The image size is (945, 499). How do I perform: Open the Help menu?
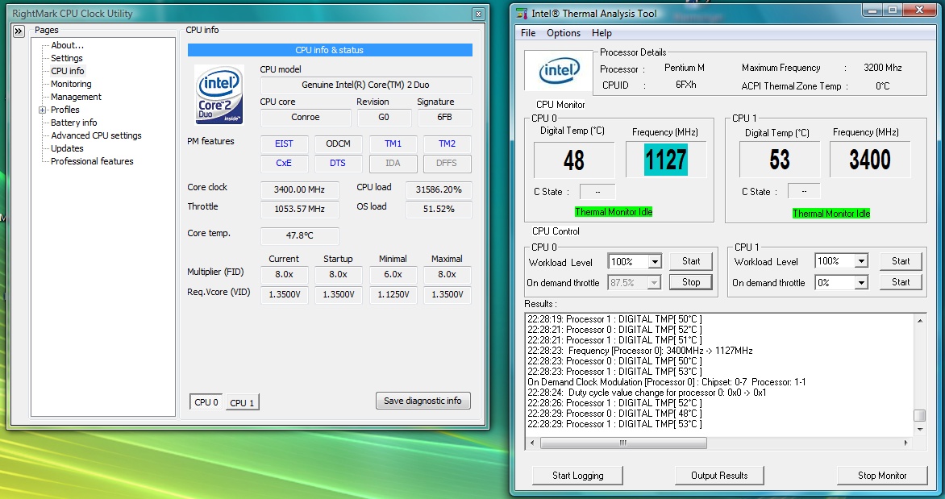click(602, 33)
